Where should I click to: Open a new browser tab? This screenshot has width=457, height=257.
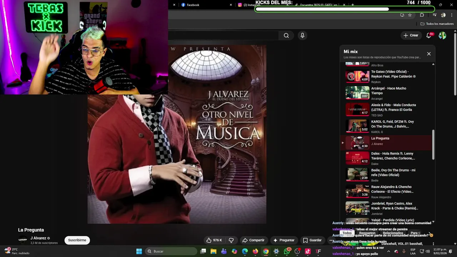pyautogui.click(x=353, y=5)
